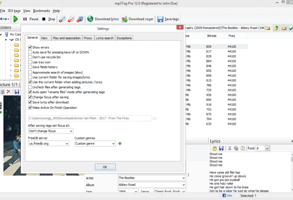Open lyrics file with the folder icon

(x=214, y=148)
